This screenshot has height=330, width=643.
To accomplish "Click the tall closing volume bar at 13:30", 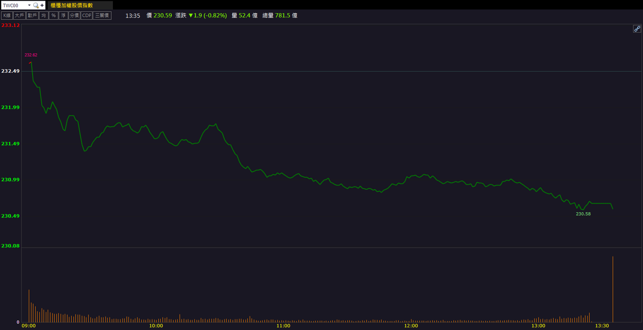I will [613, 289].
